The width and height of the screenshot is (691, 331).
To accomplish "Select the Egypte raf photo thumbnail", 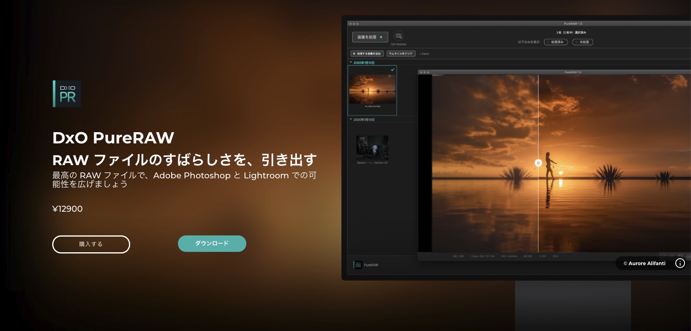I will (372, 147).
